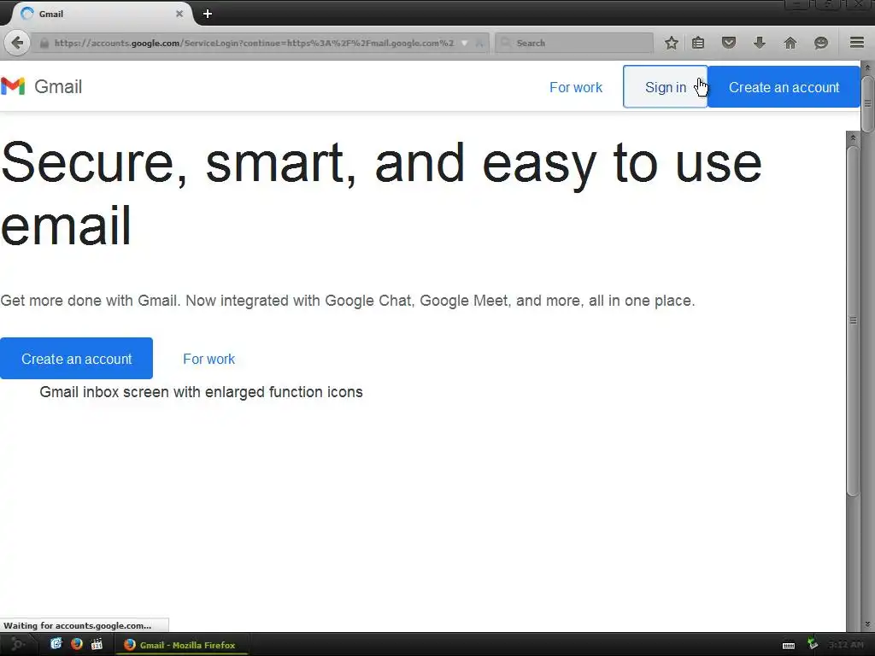Close the Gmail tab
The image size is (875, 656).
pos(179,14)
